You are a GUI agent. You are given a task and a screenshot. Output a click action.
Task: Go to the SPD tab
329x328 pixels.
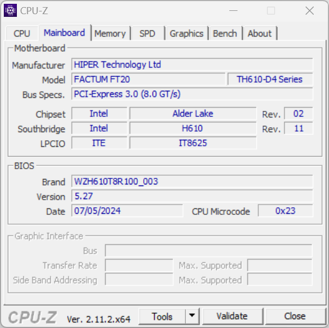(x=147, y=34)
